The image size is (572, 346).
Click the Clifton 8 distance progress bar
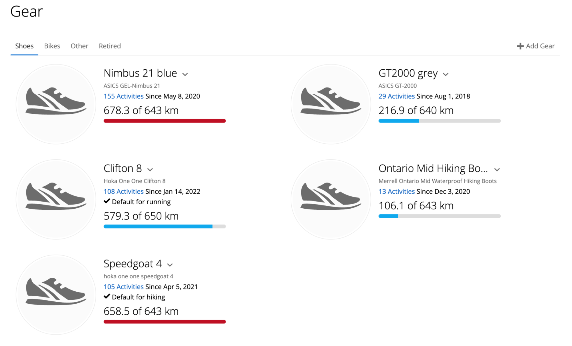(x=165, y=226)
